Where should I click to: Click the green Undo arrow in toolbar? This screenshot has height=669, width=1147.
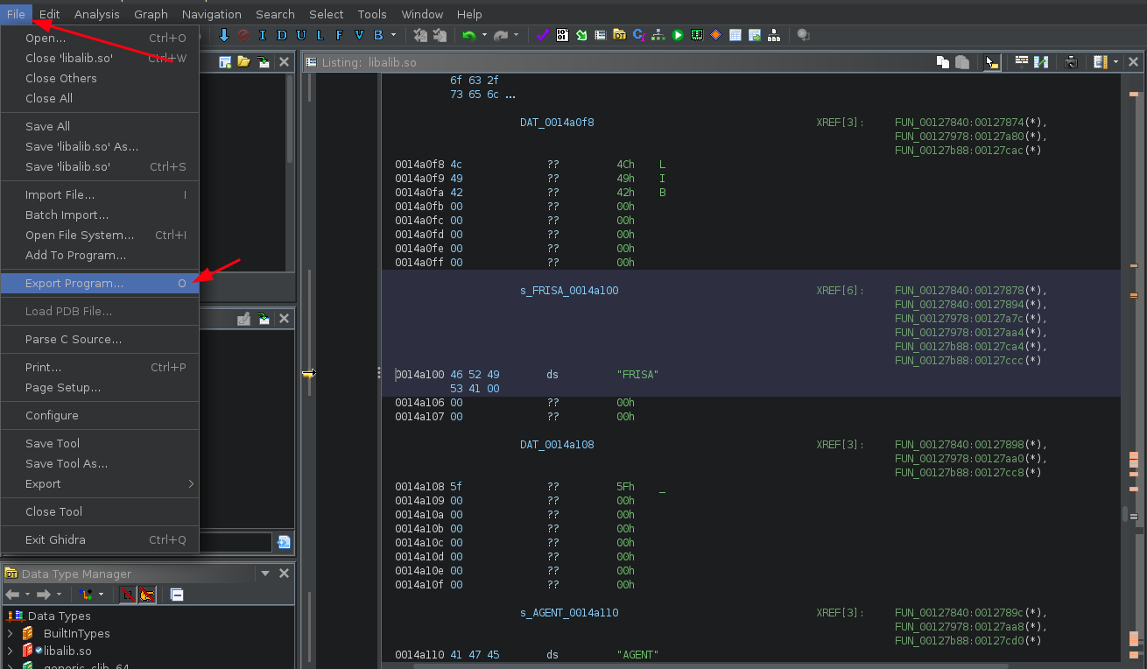[x=469, y=35]
